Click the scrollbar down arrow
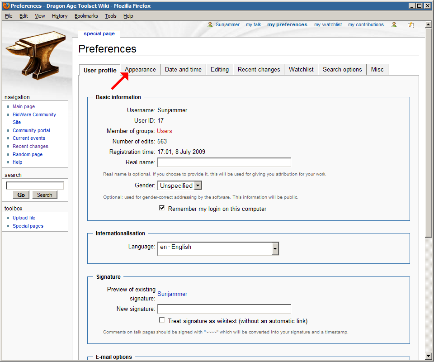Image resolution: width=434 pixels, height=362 pixels. pos(429,355)
